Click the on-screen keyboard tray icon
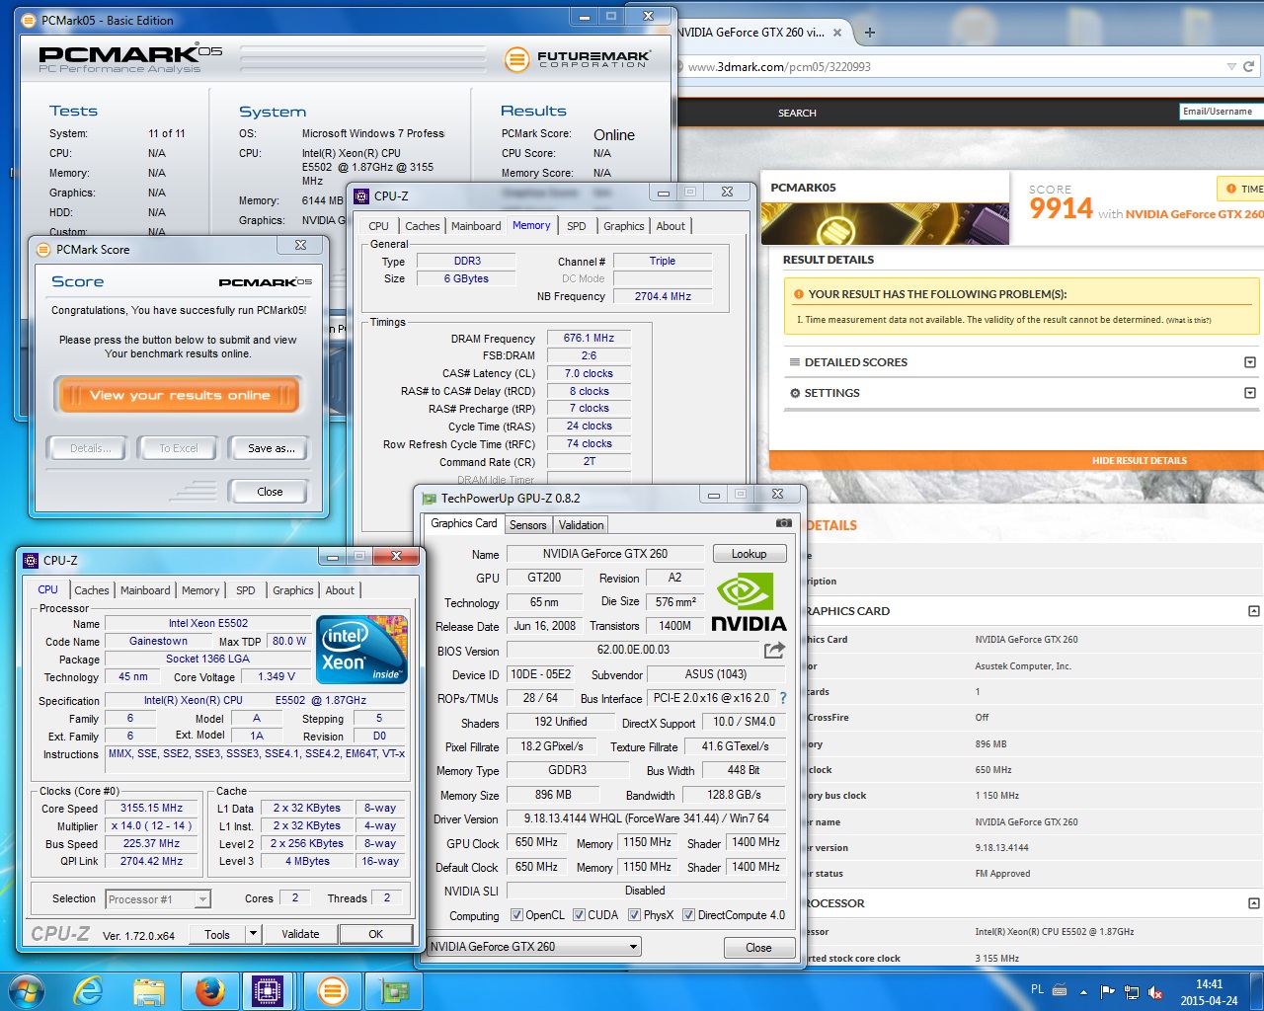The height and width of the screenshot is (1011, 1264). click(1060, 989)
